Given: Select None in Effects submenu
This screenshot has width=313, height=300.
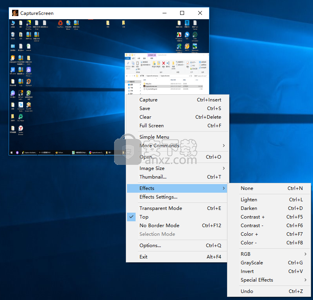Looking at the screenshot, I should click(x=269, y=188).
